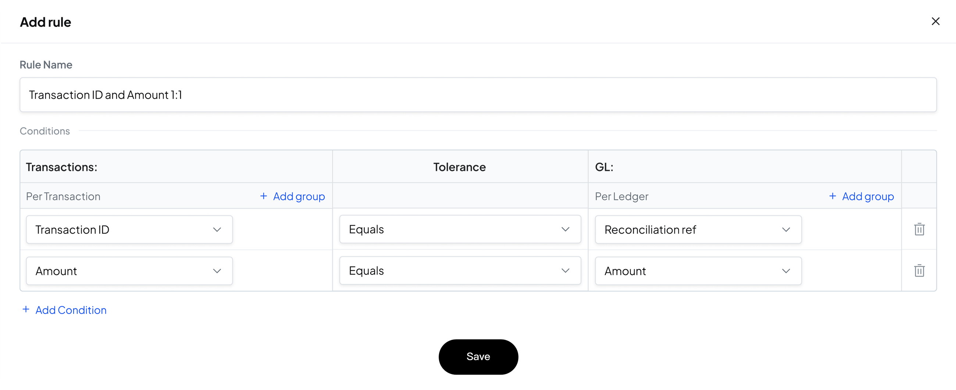The image size is (956, 390).
Task: Click the plus icon beside Per Transaction Add group
Action: (x=263, y=196)
